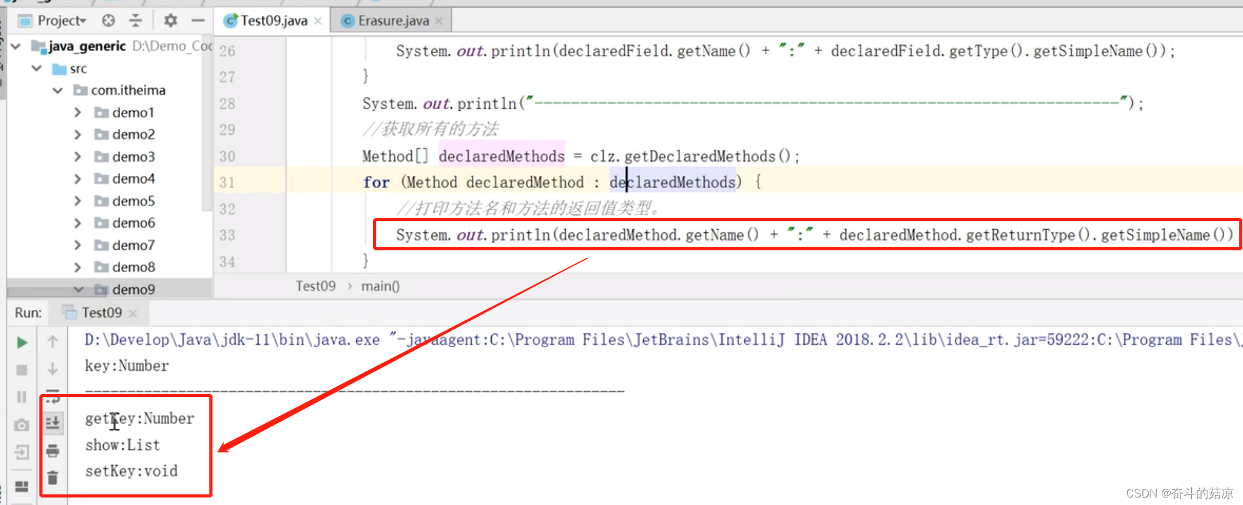1243x505 pixels.
Task: Clear console with trash icon
Action: click(x=52, y=478)
